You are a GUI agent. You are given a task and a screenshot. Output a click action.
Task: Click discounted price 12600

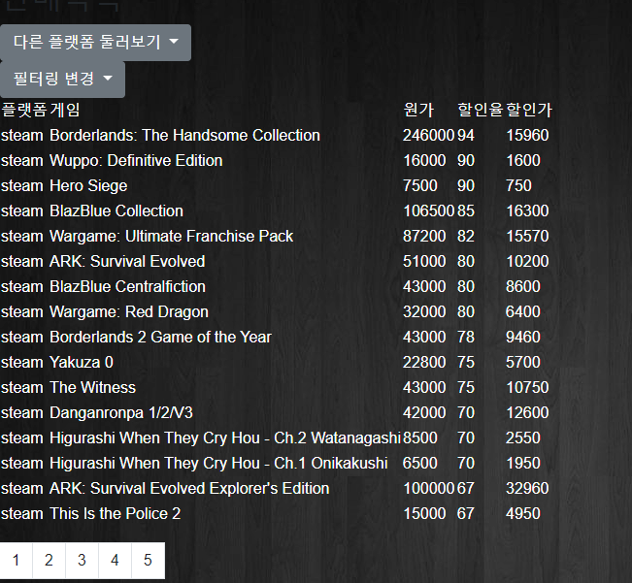[x=527, y=413]
